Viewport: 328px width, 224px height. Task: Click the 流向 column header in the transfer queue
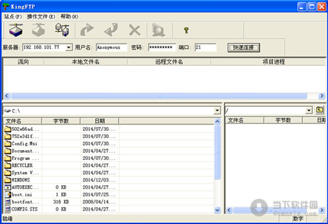[x=24, y=62]
